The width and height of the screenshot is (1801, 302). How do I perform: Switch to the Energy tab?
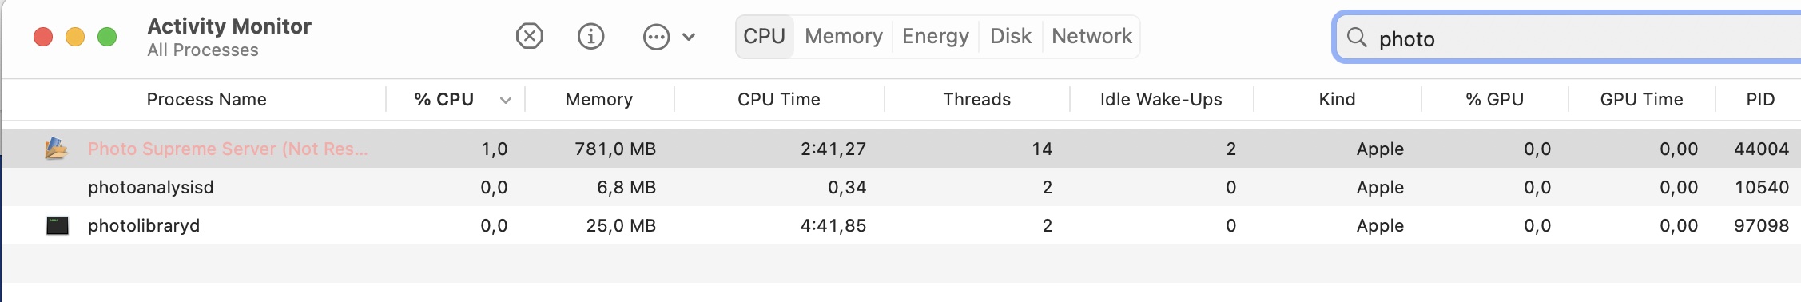click(x=935, y=36)
